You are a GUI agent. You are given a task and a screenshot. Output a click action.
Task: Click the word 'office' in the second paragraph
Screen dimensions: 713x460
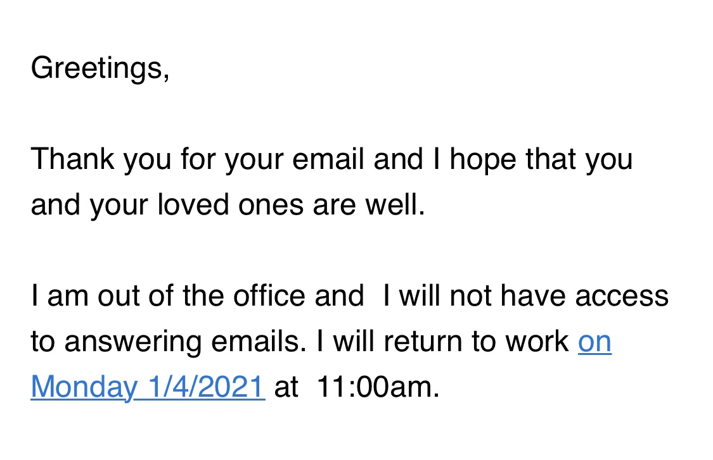269,296
